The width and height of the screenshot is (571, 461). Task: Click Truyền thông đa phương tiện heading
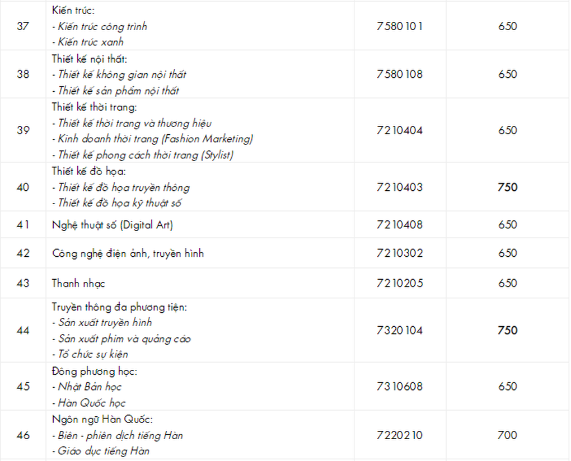(x=119, y=307)
